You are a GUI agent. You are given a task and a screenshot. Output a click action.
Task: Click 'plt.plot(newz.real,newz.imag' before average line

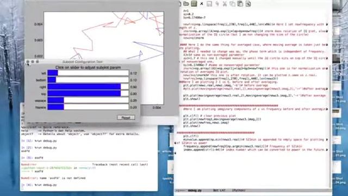[226, 85]
